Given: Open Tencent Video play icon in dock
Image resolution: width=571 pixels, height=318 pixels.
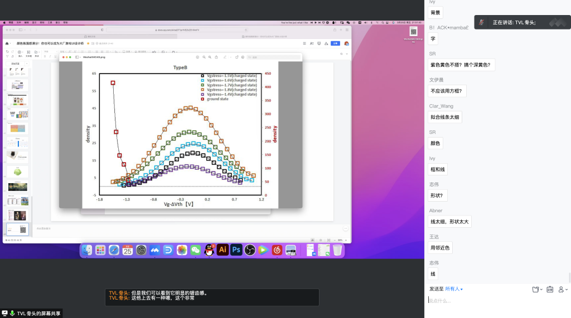Looking at the screenshot, I should 263,250.
